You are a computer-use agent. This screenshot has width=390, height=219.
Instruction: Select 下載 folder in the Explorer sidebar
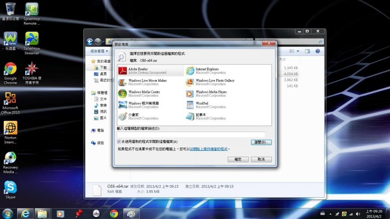101,67
